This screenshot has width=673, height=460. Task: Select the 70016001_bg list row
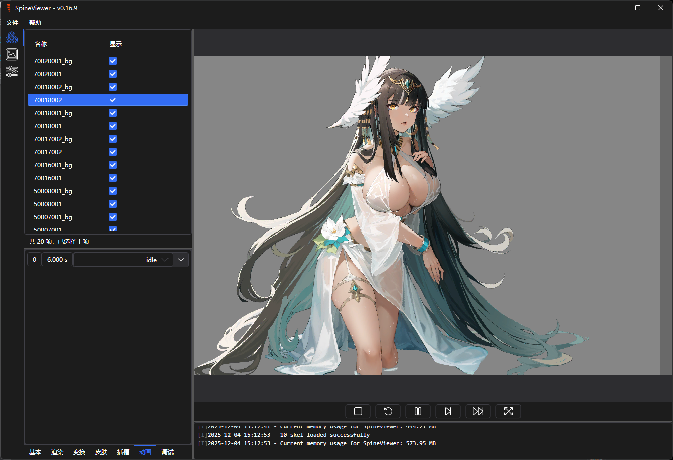click(108, 165)
